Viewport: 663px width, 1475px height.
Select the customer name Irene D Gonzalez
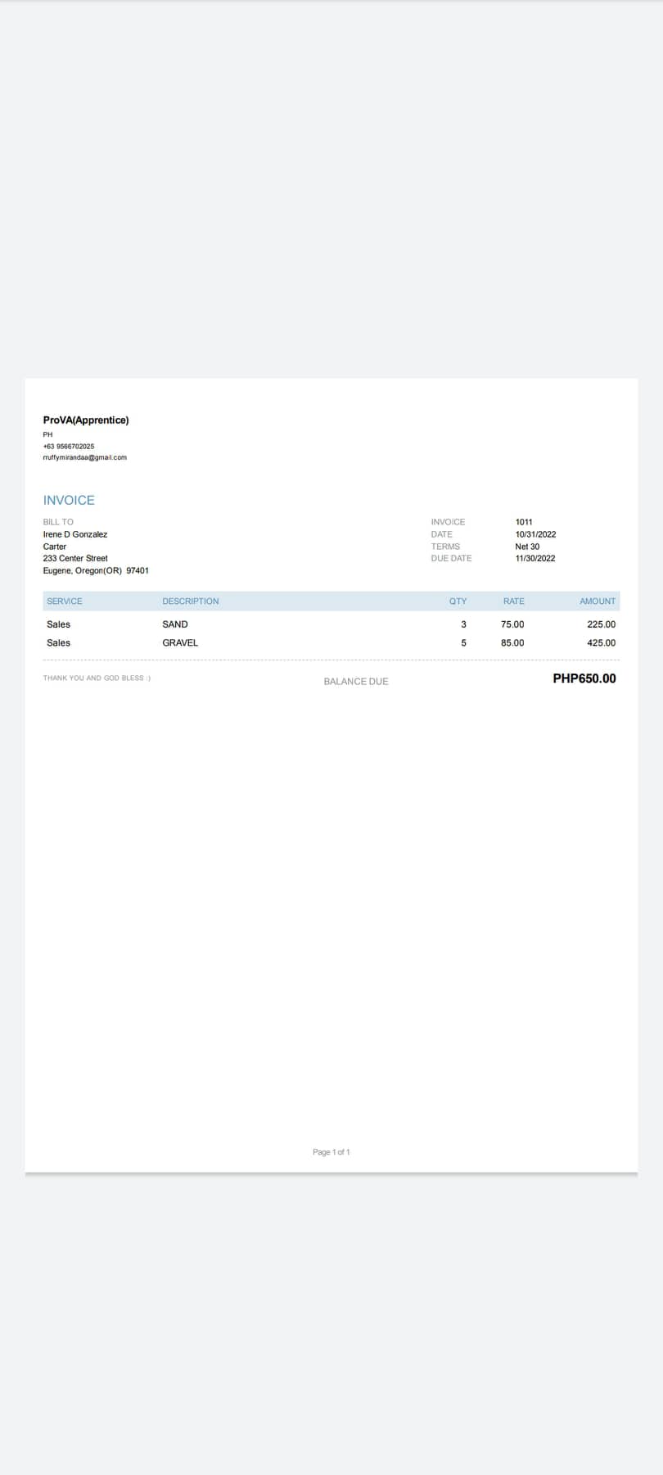(75, 534)
